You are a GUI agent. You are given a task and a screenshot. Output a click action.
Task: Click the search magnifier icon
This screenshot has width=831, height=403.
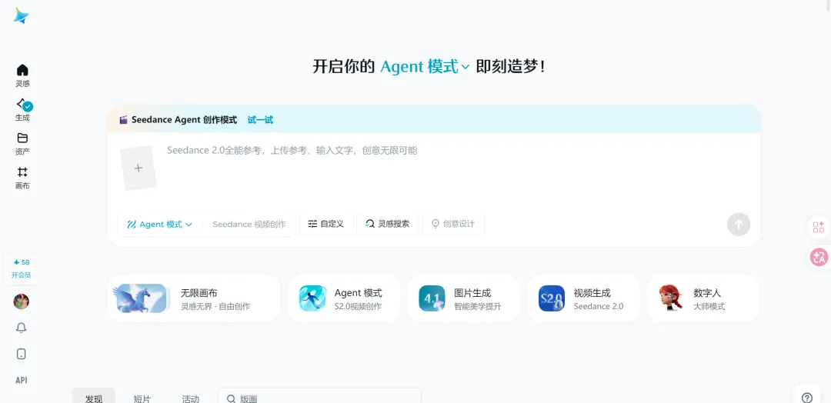231,398
